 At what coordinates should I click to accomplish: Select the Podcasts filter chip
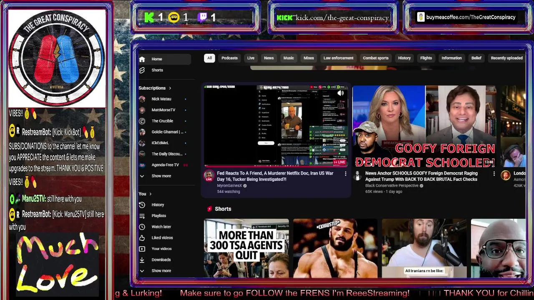[229, 58]
